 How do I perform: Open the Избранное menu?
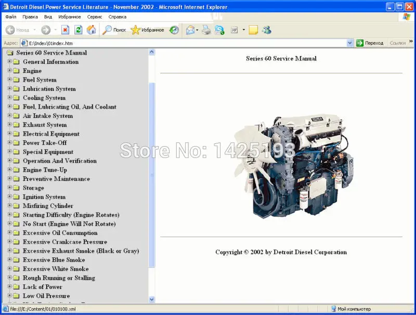(70, 16)
